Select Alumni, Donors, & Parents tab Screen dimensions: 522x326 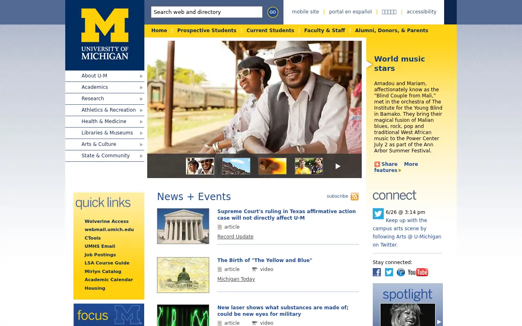point(391,31)
